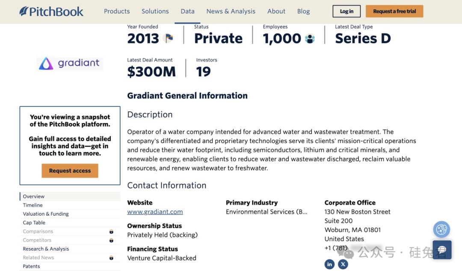Open the Products menu
Screen dimensions: 462x271
(x=117, y=12)
